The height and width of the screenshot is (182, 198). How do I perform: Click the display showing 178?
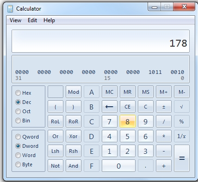click(100, 41)
